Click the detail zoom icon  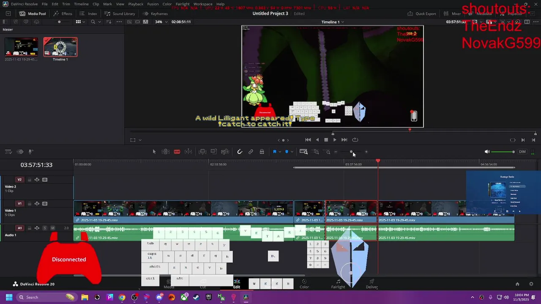click(316, 152)
